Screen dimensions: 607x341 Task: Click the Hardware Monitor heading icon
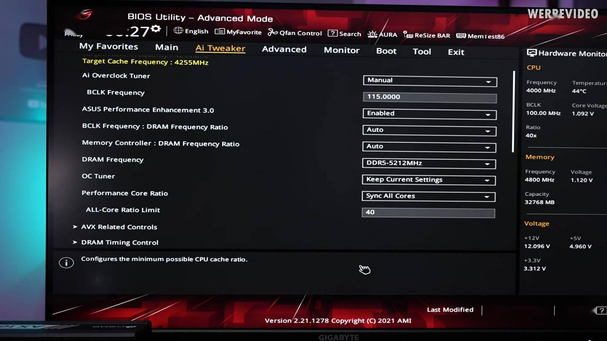coord(532,53)
